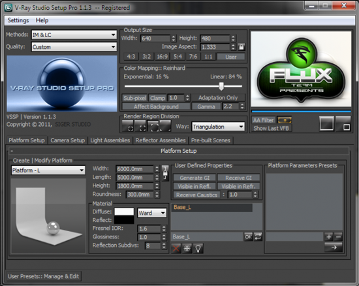Open the Help menu
The image size is (359, 286).
click(42, 20)
